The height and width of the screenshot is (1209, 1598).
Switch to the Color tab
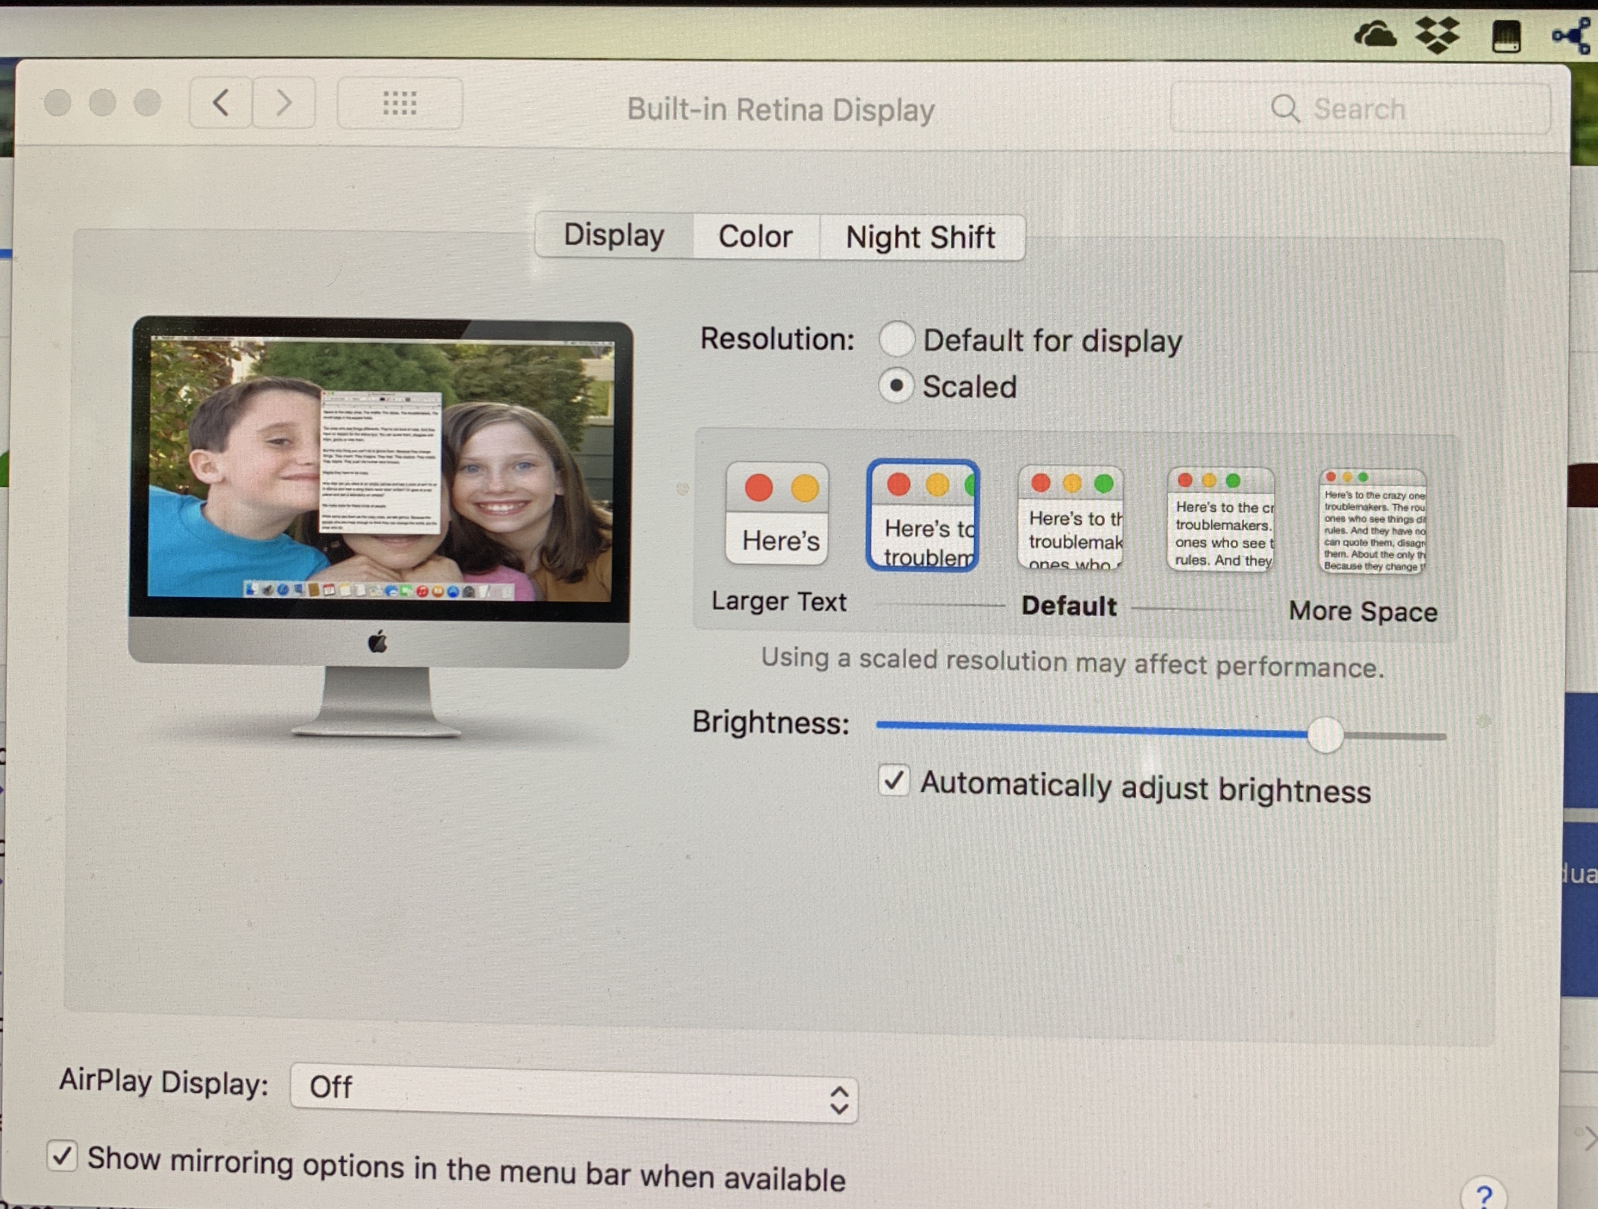pos(755,237)
